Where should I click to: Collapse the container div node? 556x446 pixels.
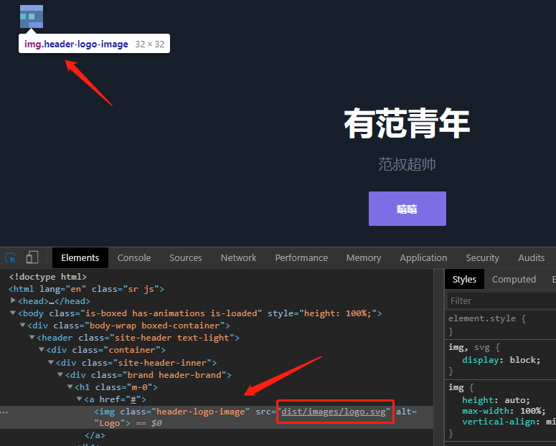(x=41, y=349)
